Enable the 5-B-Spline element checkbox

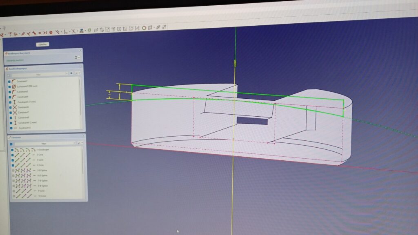pyautogui.click(x=13, y=170)
